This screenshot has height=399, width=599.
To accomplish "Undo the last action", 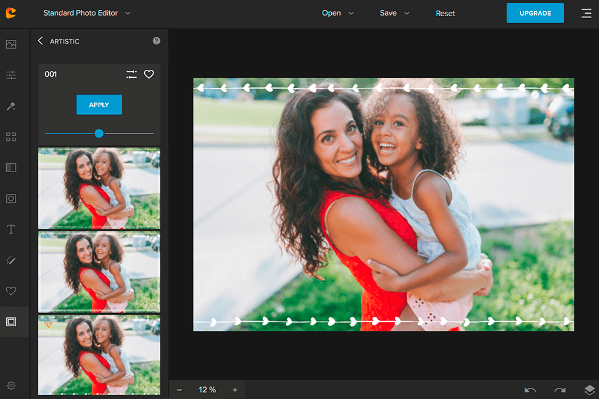I will coord(530,390).
